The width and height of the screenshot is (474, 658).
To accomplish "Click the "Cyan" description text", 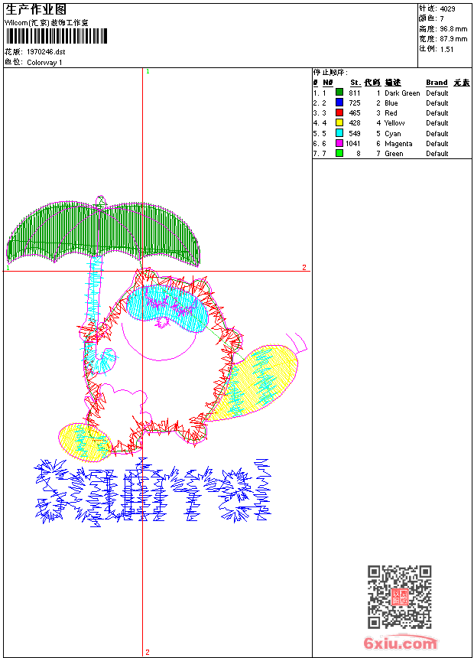I will pos(393,133).
